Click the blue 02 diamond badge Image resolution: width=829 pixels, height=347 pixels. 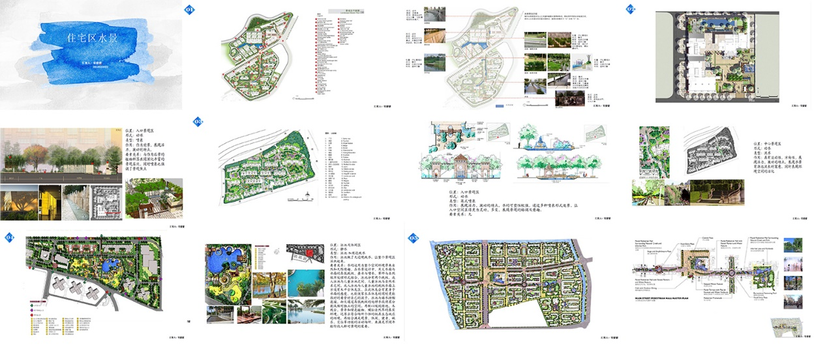pyautogui.click(x=631, y=9)
